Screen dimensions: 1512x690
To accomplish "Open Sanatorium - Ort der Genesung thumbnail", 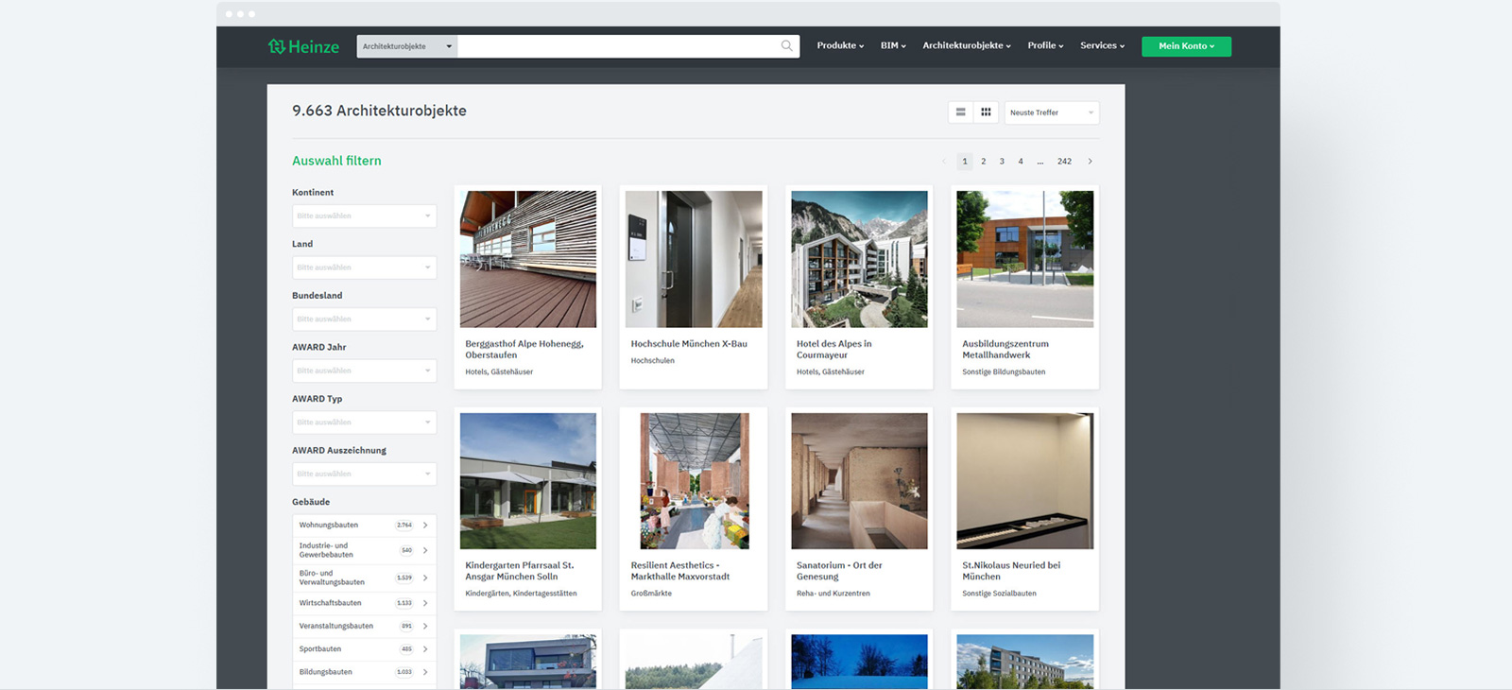I will point(859,481).
